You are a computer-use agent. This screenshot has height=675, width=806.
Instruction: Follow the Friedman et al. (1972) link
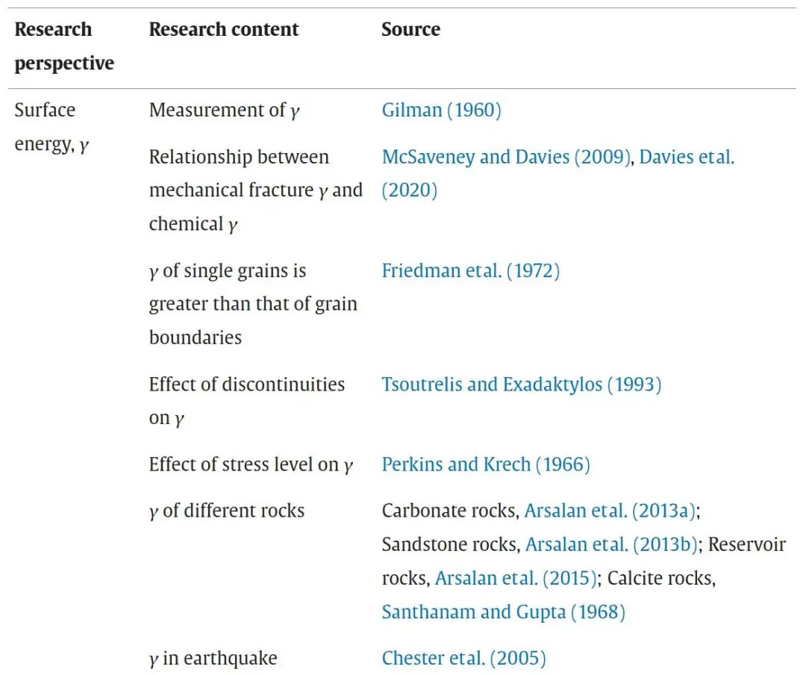(470, 270)
